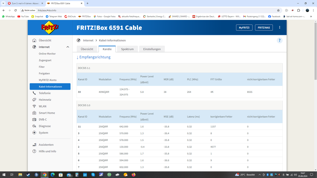Click the WLAN wifi icon
The height and width of the screenshot is (178, 317).
(34, 106)
